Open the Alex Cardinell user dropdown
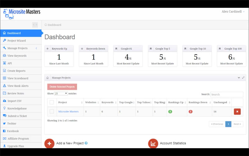Image resolution: width=249 pixels, height=156 pixels. click(233, 12)
